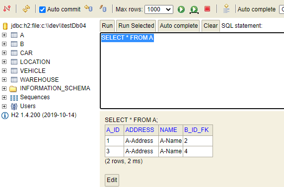
Task: Click the info icon beside H2 version
Action: tap(5, 116)
